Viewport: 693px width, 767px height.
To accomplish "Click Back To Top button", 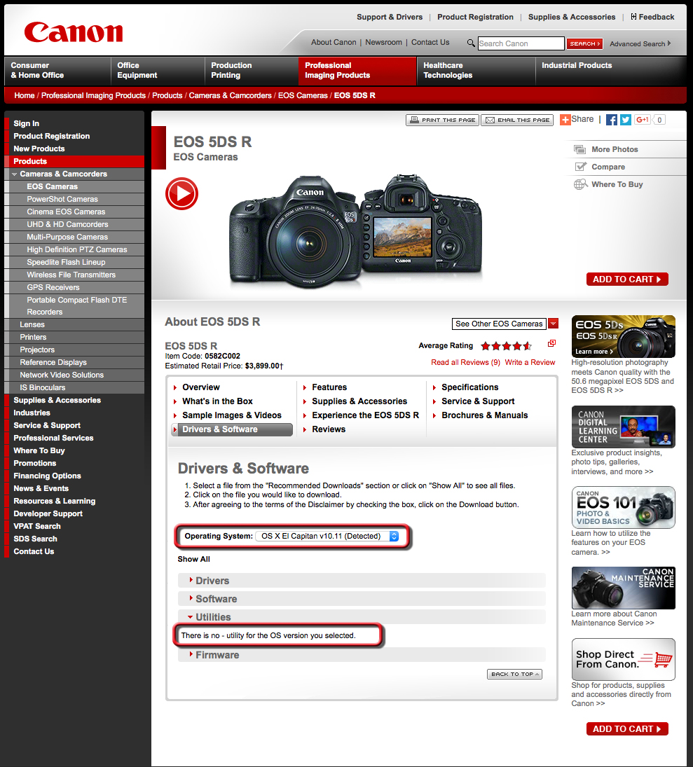I will tap(514, 674).
